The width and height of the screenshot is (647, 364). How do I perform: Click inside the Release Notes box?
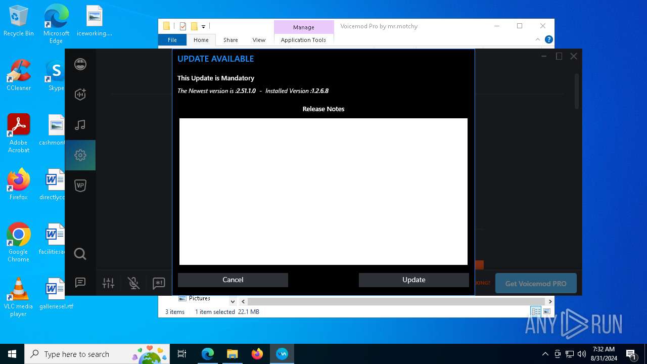pyautogui.click(x=323, y=192)
